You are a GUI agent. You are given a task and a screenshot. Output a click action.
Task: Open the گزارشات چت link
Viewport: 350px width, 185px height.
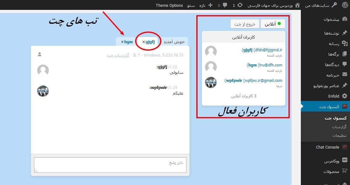coord(118,55)
